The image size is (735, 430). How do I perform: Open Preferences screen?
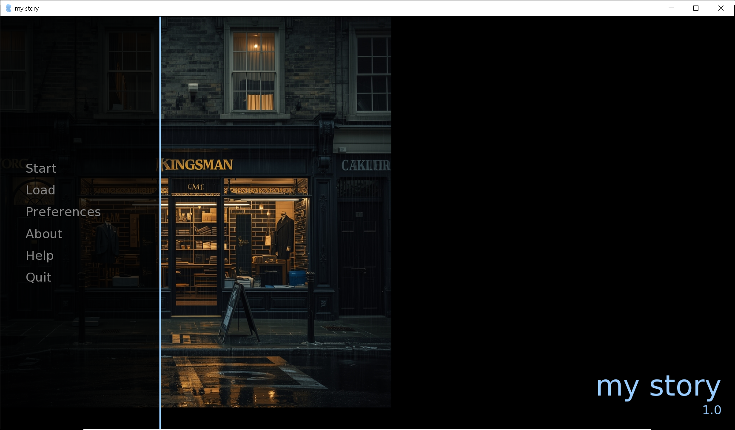click(x=63, y=212)
